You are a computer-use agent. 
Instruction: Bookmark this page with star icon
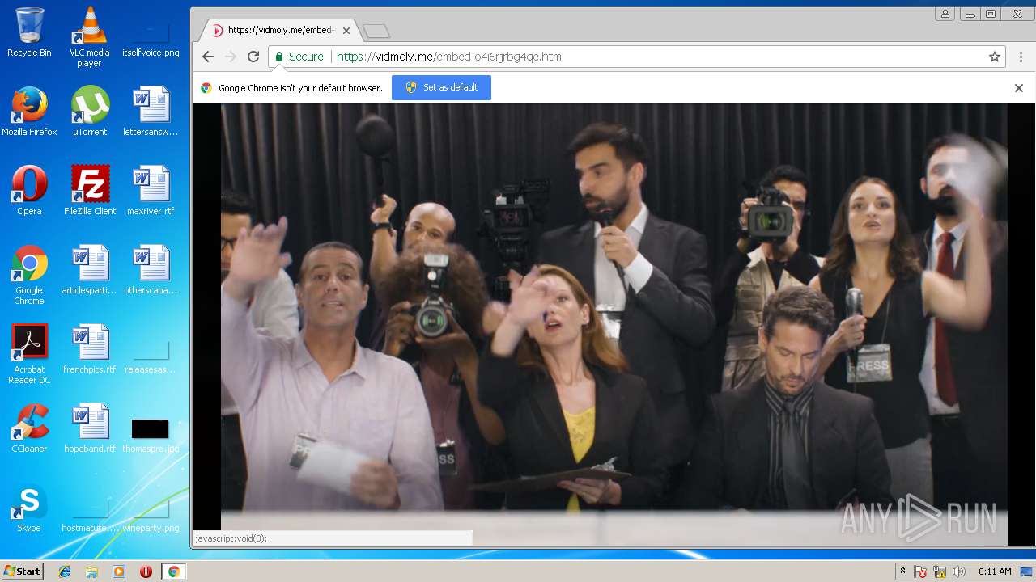(x=995, y=57)
